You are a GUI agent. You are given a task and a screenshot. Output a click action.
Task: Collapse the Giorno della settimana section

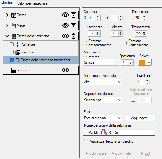[x=7, y=36]
